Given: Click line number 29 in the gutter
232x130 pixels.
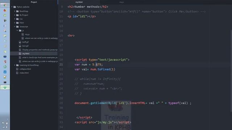Looking at the screenshot, I should [x=61, y=103].
